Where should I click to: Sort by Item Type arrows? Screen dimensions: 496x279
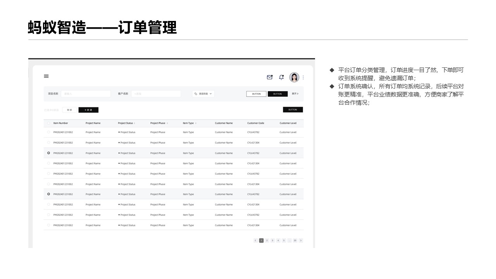click(196, 123)
